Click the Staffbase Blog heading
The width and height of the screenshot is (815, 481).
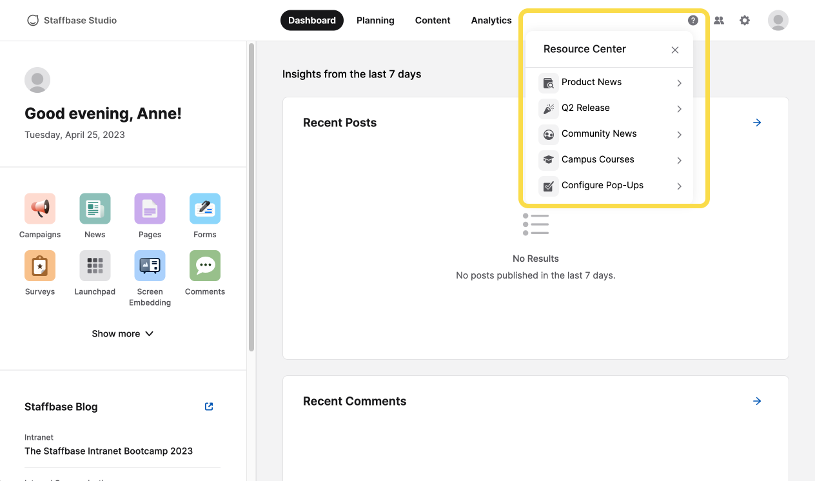click(61, 407)
